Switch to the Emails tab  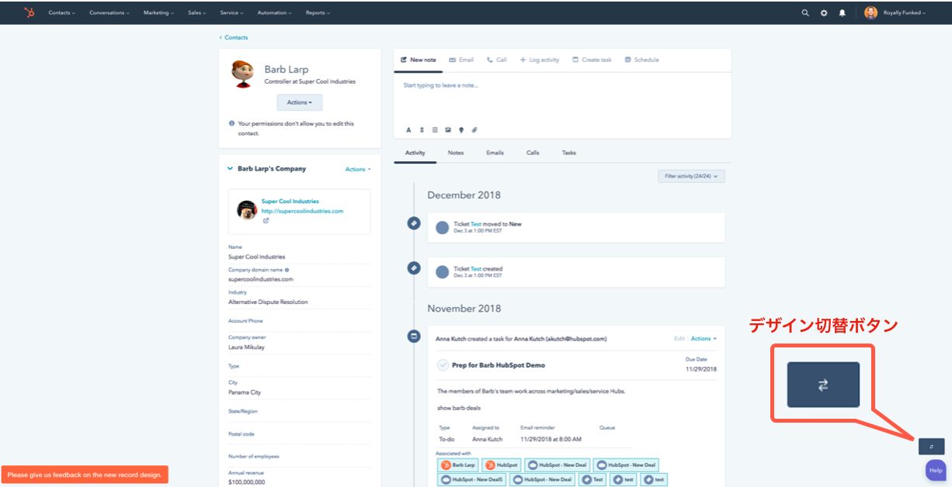[495, 153]
